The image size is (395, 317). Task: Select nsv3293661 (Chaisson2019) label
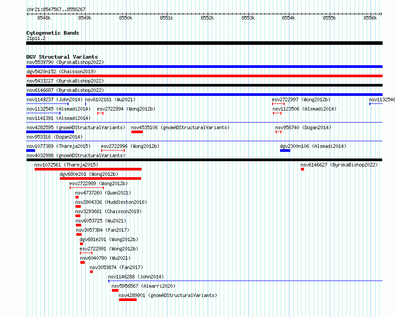[108, 211]
